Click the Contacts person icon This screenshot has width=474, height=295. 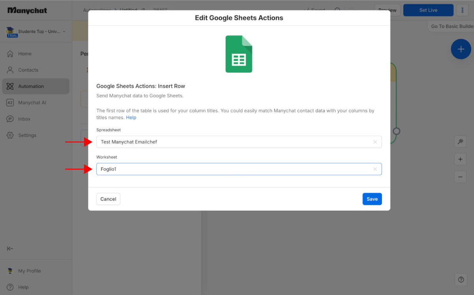pyautogui.click(x=10, y=70)
